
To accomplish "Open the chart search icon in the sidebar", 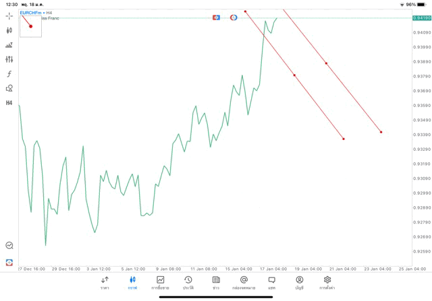I will point(9,246).
